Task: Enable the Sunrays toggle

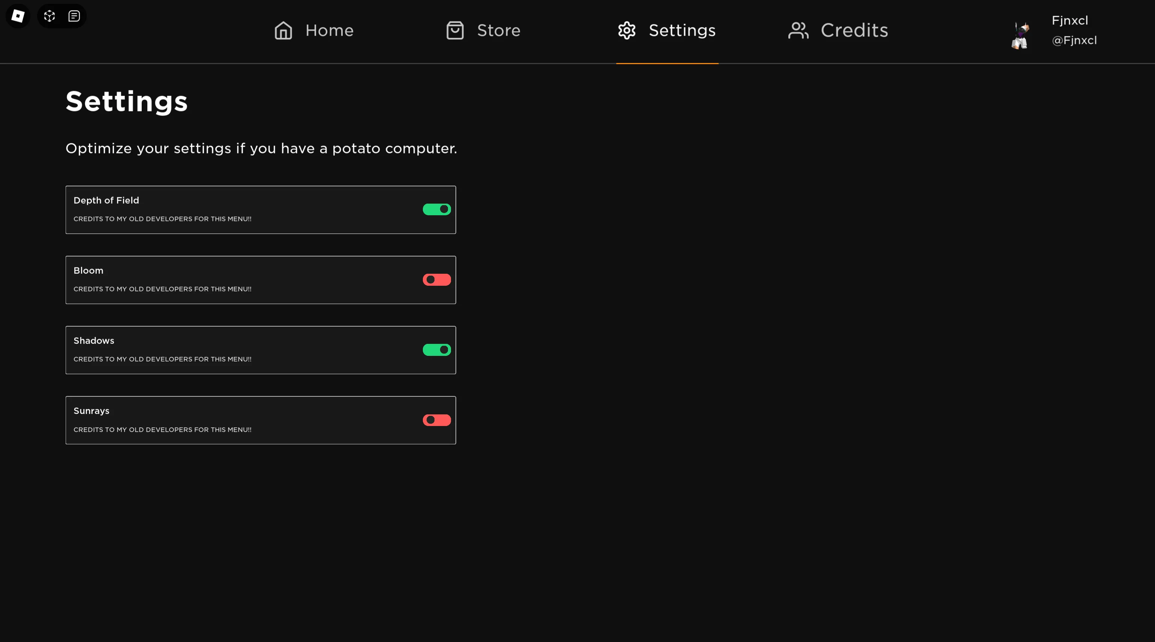Action: click(437, 420)
